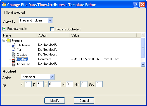The height and width of the screenshot is (106, 147).
Task: Close the Template Editor dialog
Action: (x=142, y=4)
